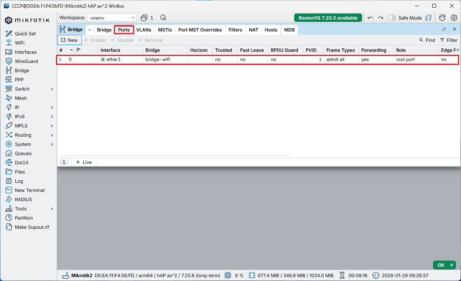Click the Filter button

[x=449, y=40]
